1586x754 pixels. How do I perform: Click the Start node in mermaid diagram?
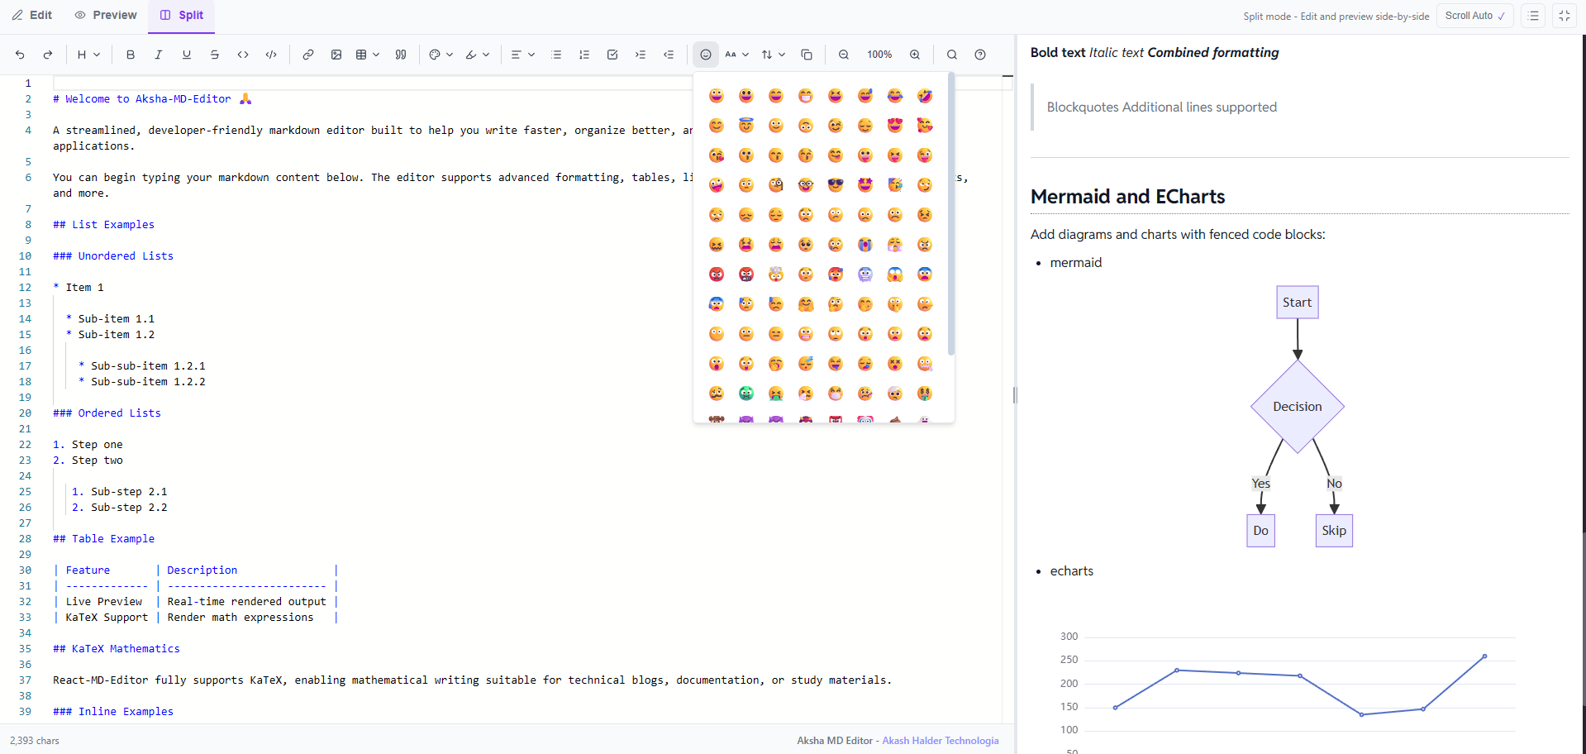click(1298, 303)
